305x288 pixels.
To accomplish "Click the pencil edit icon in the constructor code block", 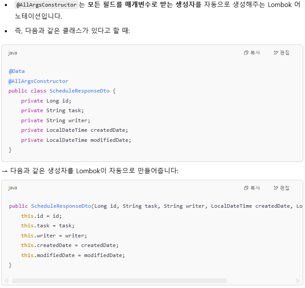I will click(x=276, y=188).
